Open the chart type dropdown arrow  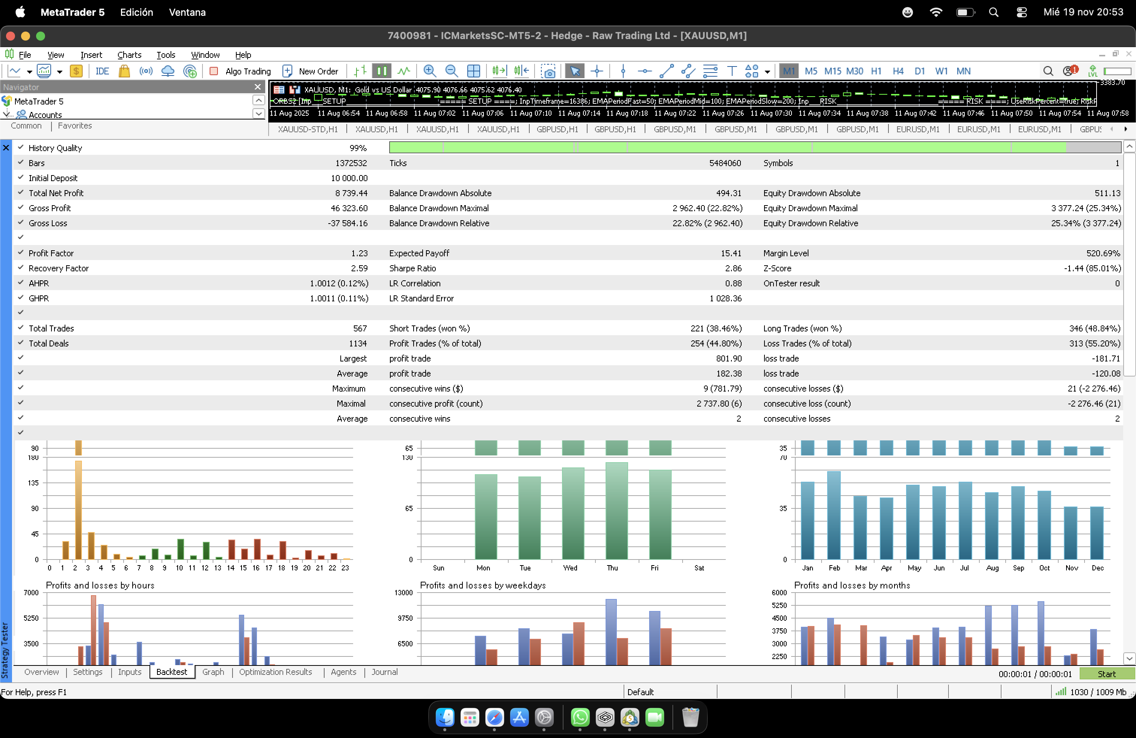(x=29, y=72)
